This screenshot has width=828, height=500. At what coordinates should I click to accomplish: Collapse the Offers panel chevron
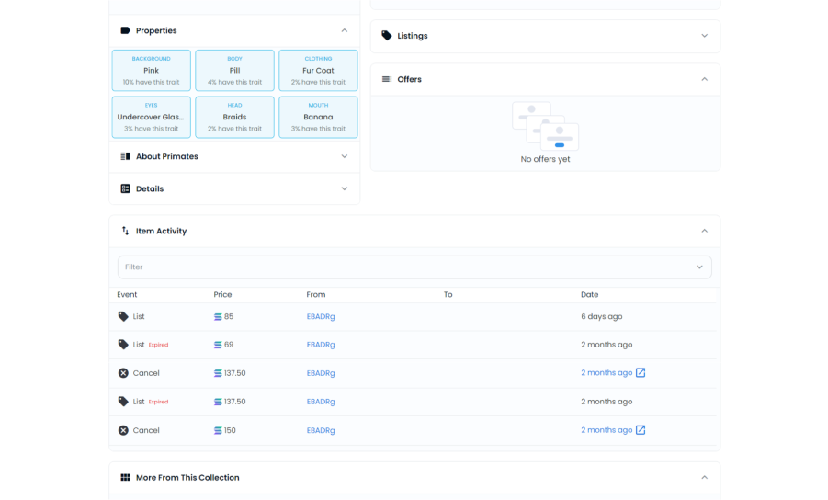705,79
